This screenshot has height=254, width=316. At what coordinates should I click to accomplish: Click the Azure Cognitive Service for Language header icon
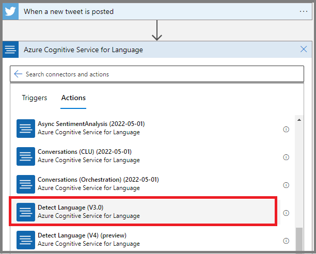(x=10, y=50)
